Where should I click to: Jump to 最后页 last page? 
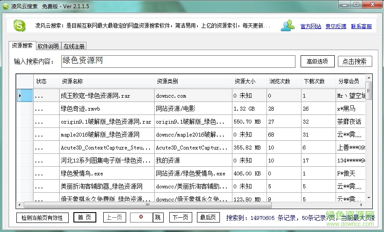coord(208,218)
